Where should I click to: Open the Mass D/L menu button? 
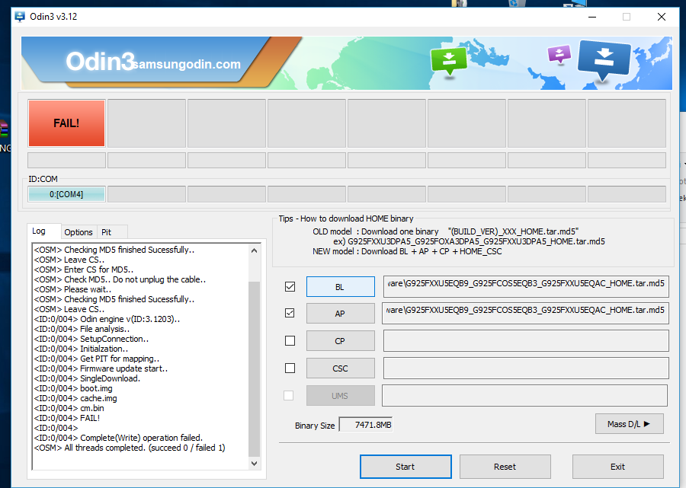click(x=629, y=424)
